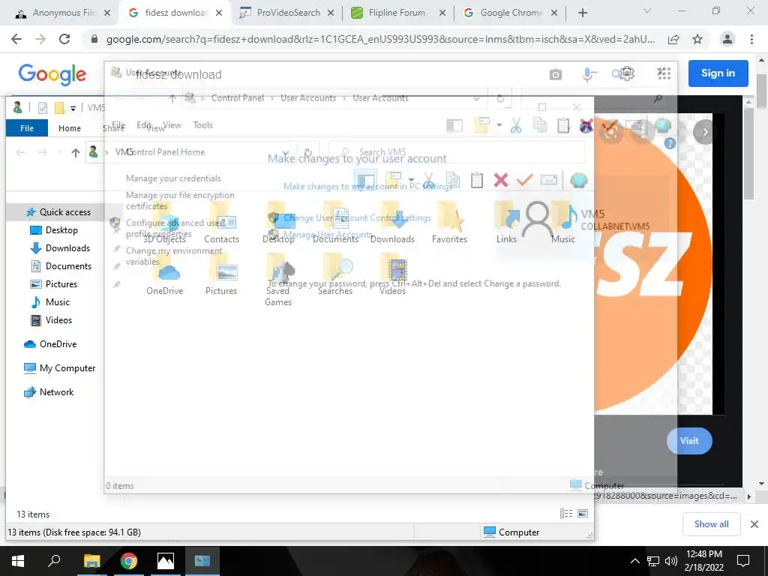
Task: Go up one folder level in Explorer
Action: point(76,152)
